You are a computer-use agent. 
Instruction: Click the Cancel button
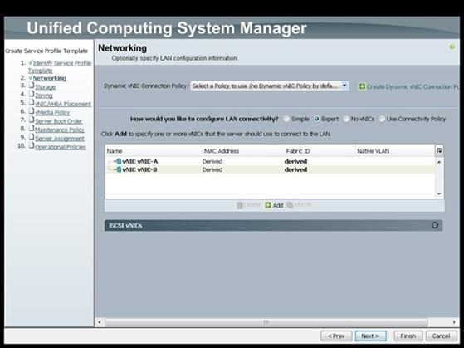click(441, 336)
